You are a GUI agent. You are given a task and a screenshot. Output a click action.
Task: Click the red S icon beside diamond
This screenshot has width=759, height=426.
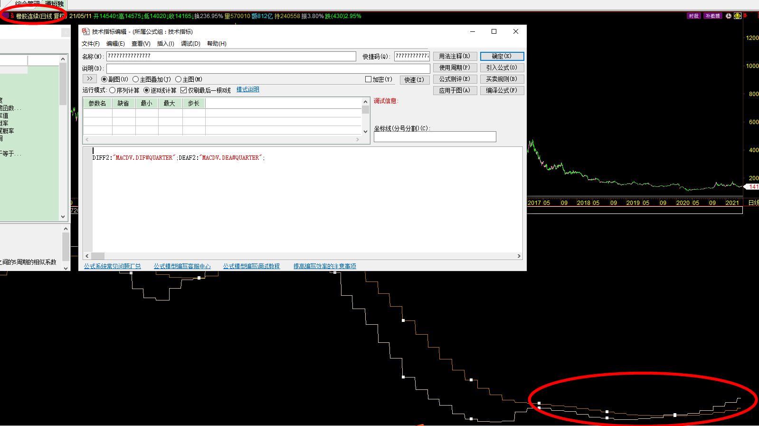pyautogui.click(x=746, y=16)
